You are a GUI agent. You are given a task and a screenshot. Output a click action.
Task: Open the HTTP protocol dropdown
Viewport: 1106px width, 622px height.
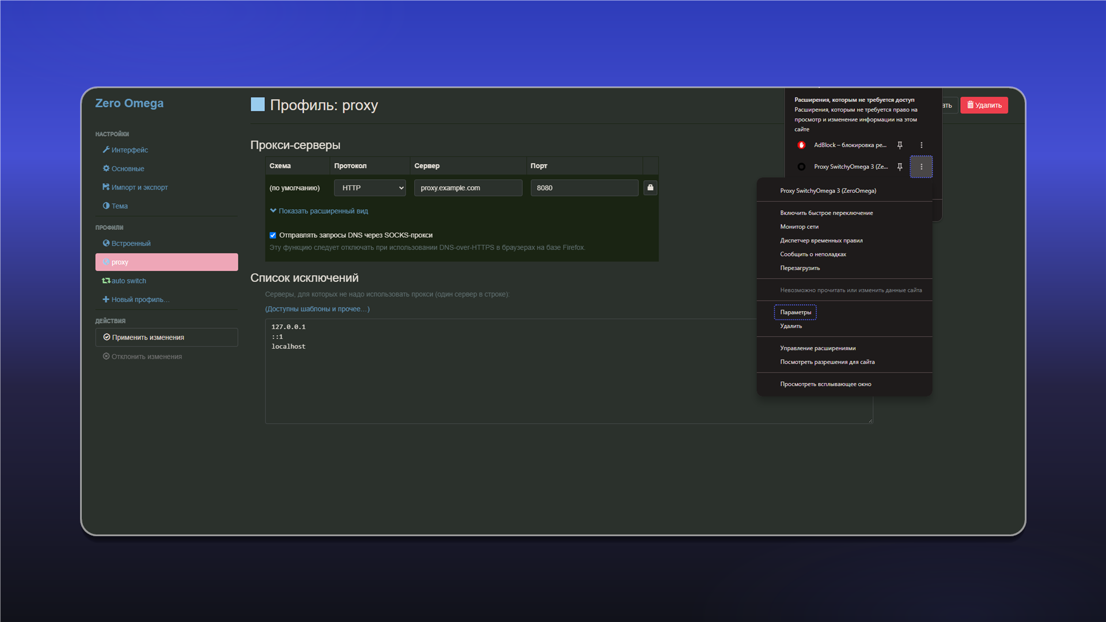[x=370, y=188]
